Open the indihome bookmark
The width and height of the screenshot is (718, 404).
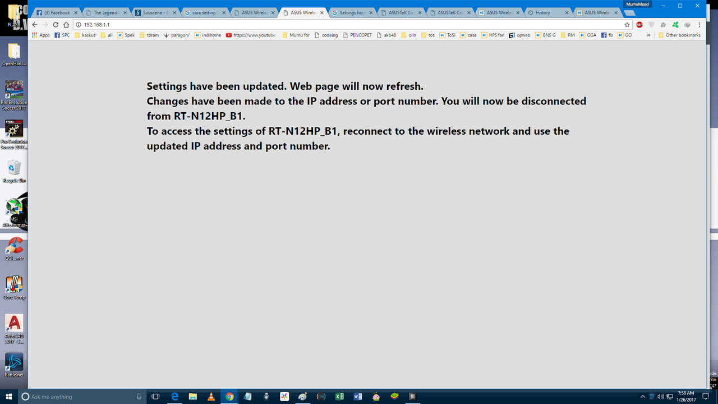tap(208, 35)
